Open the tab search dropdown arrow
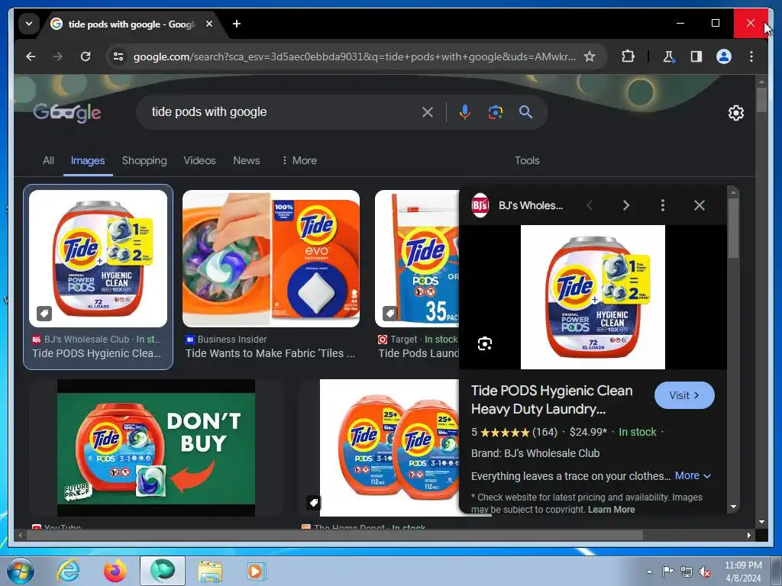This screenshot has height=586, width=782. pos(29,24)
